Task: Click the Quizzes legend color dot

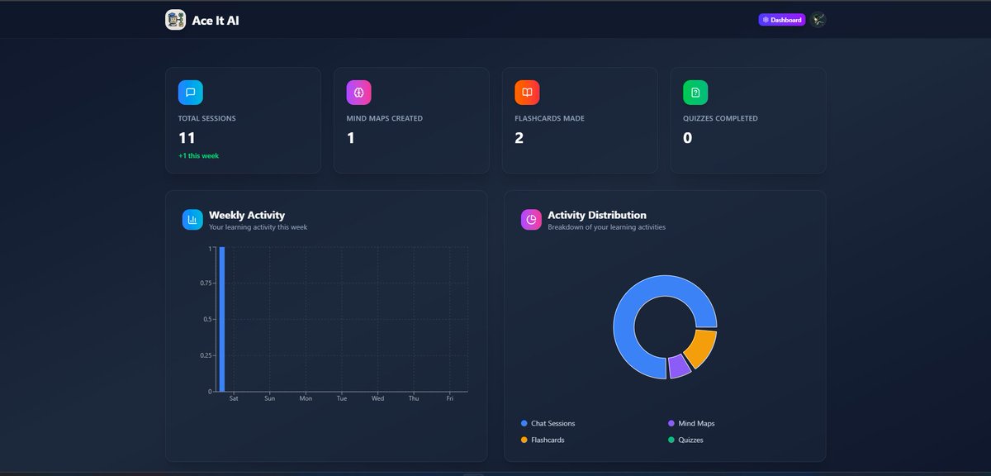Action: click(x=671, y=440)
